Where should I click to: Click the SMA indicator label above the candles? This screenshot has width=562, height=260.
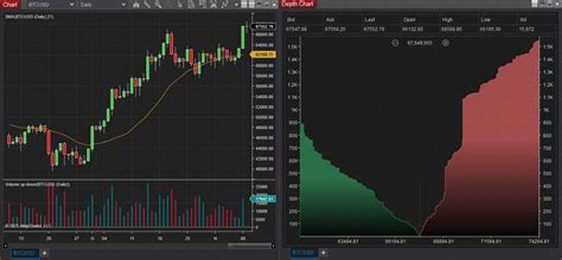30,16
